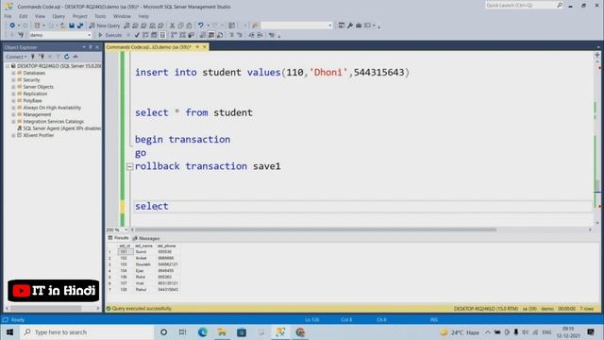Viewport: 604px width, 340px height.
Task: Open the Connect dropdown in Object Explorer
Action: (x=16, y=57)
